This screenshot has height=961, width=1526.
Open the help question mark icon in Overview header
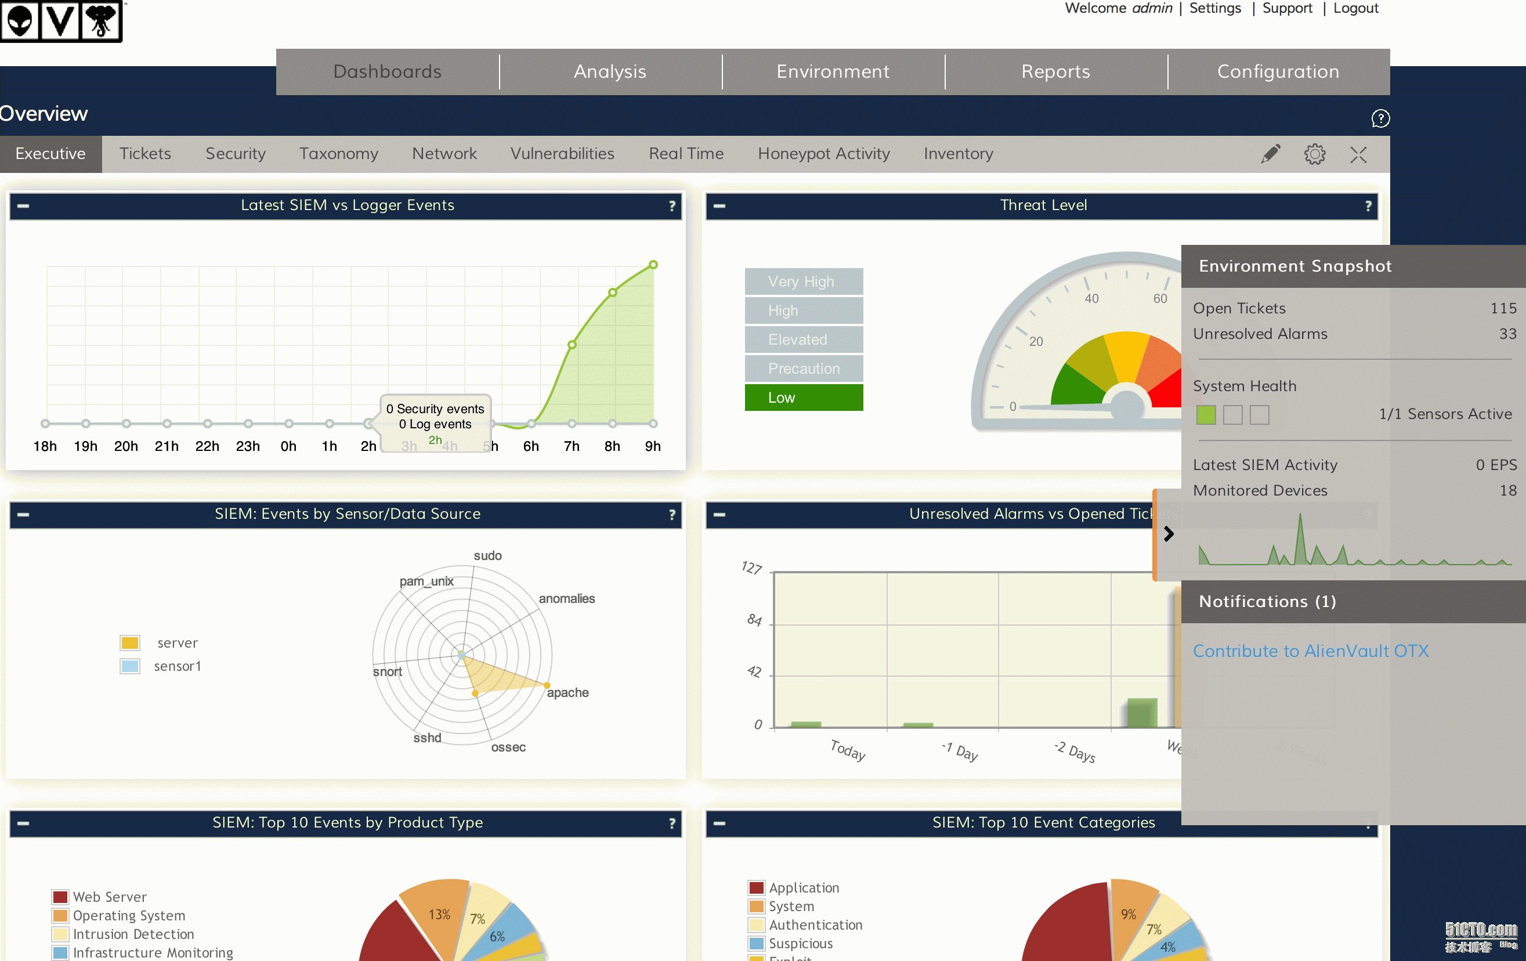[x=1380, y=118]
